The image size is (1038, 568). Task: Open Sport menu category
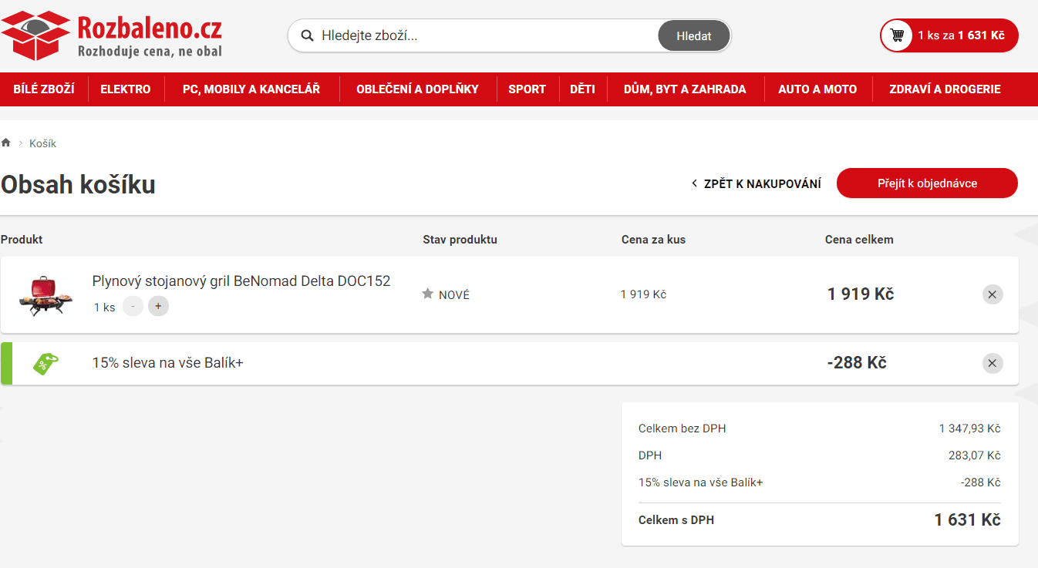tap(527, 89)
